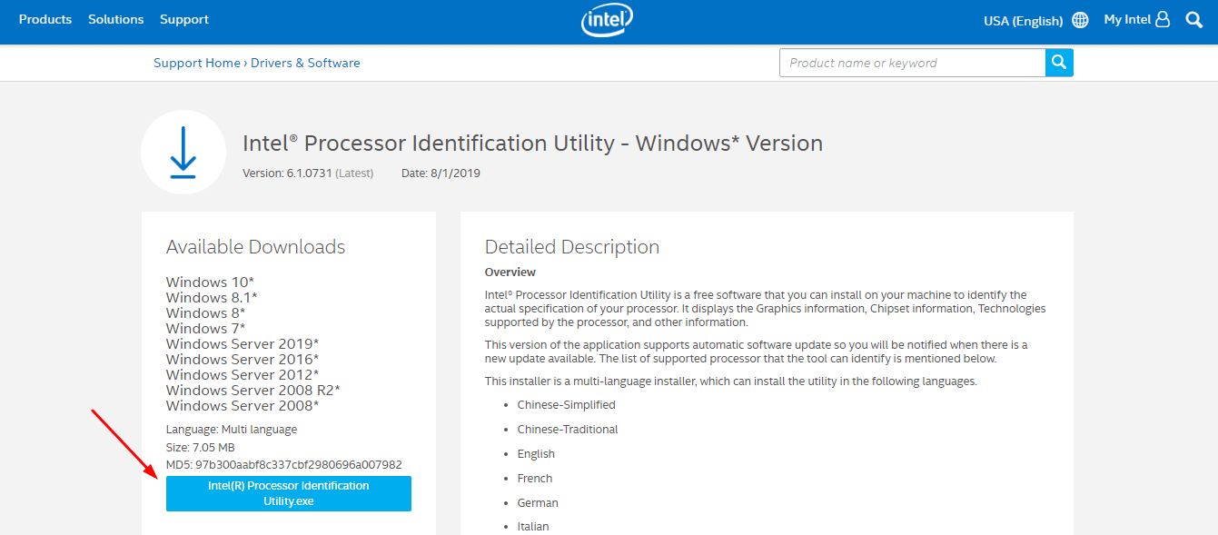Click the Size: 7.05 MB text
1218x535 pixels.
pyautogui.click(x=201, y=447)
